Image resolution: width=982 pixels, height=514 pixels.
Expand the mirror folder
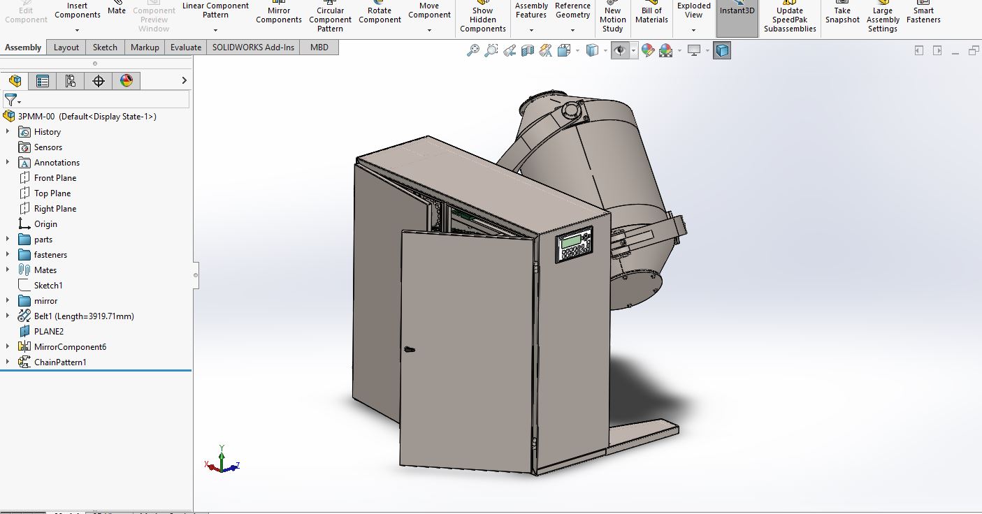tap(8, 301)
